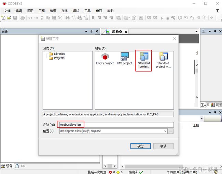Select the HMI project template
The width and height of the screenshot is (222, 174).
(x=124, y=59)
